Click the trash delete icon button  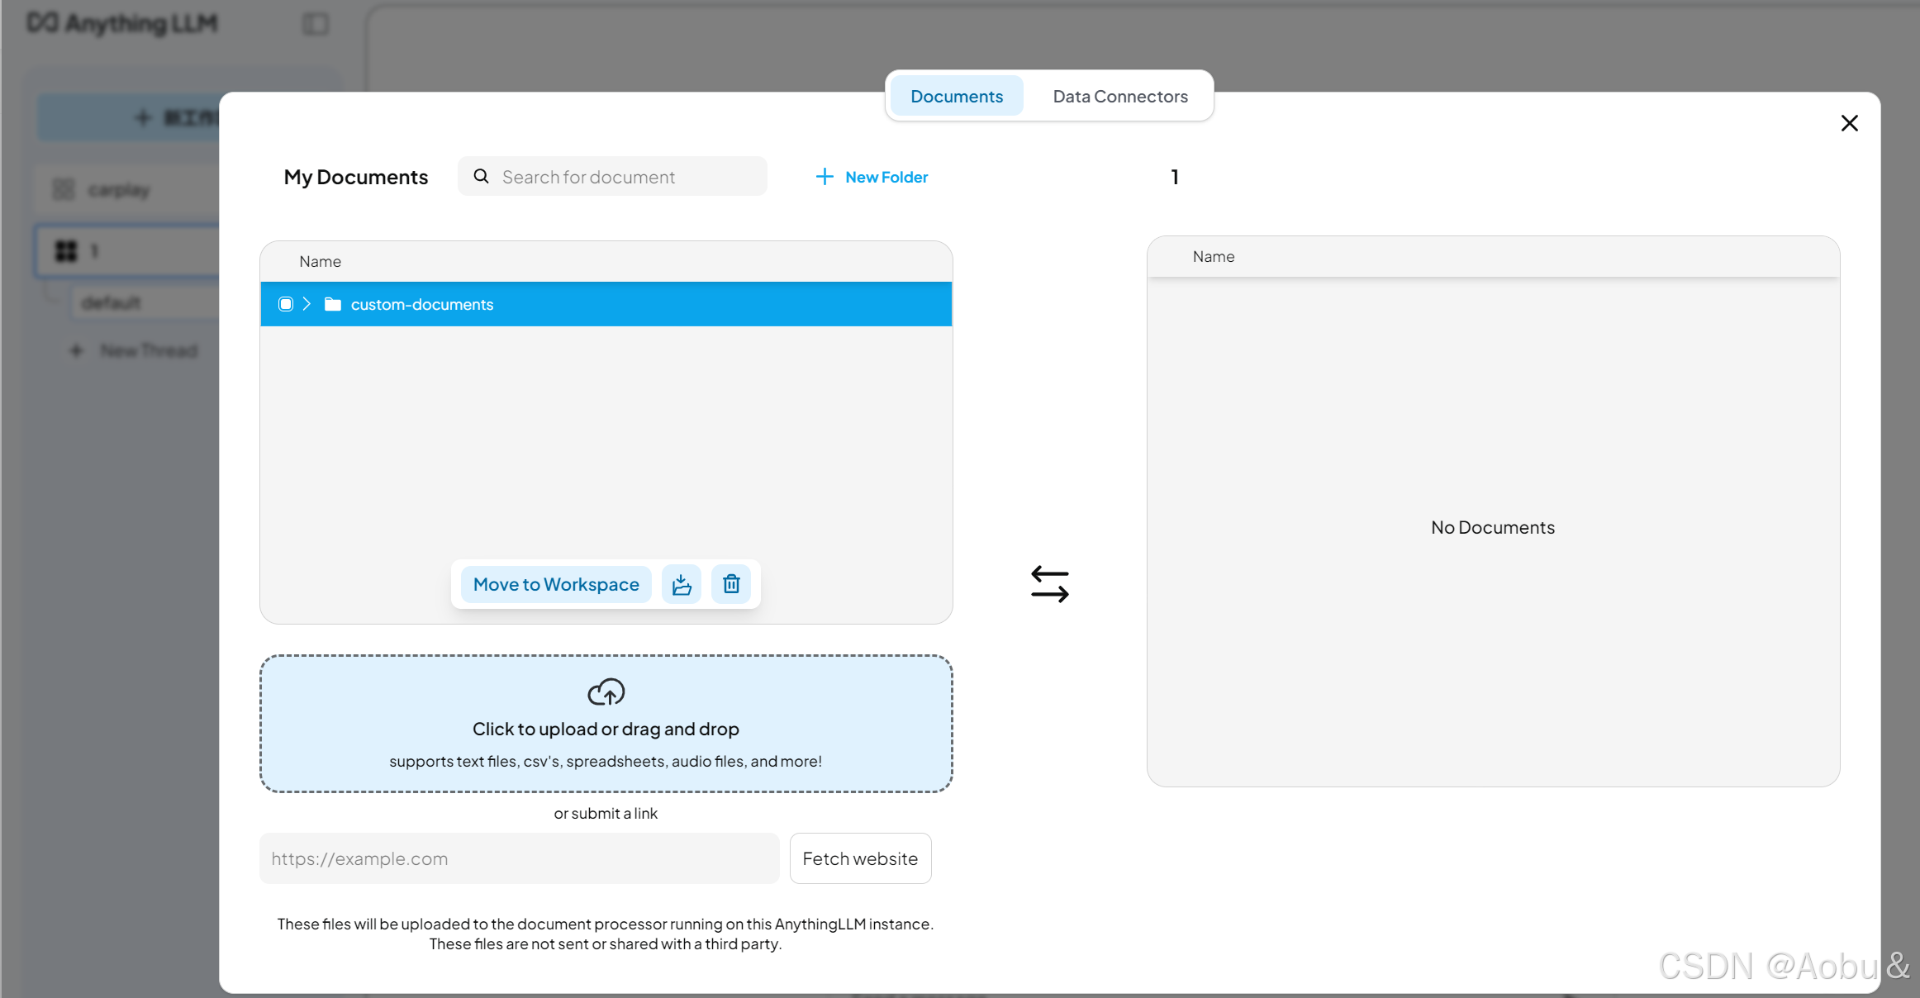pos(731,584)
